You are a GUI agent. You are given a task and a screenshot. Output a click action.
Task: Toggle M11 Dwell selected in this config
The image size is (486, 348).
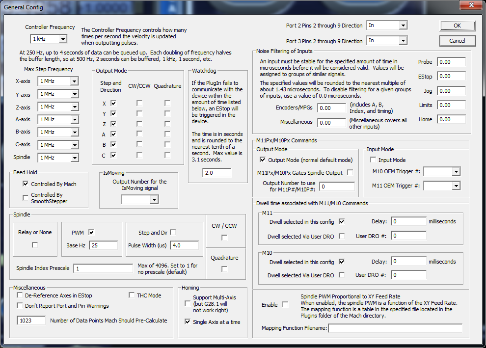click(x=342, y=221)
